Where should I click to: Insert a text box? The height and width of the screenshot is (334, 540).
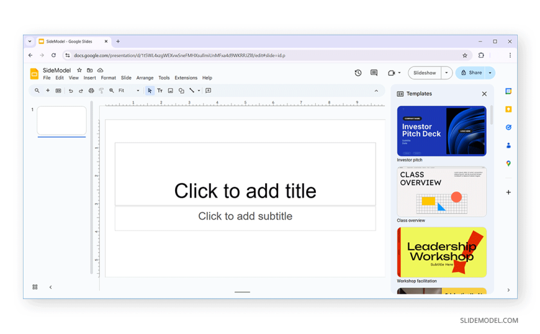pos(160,91)
